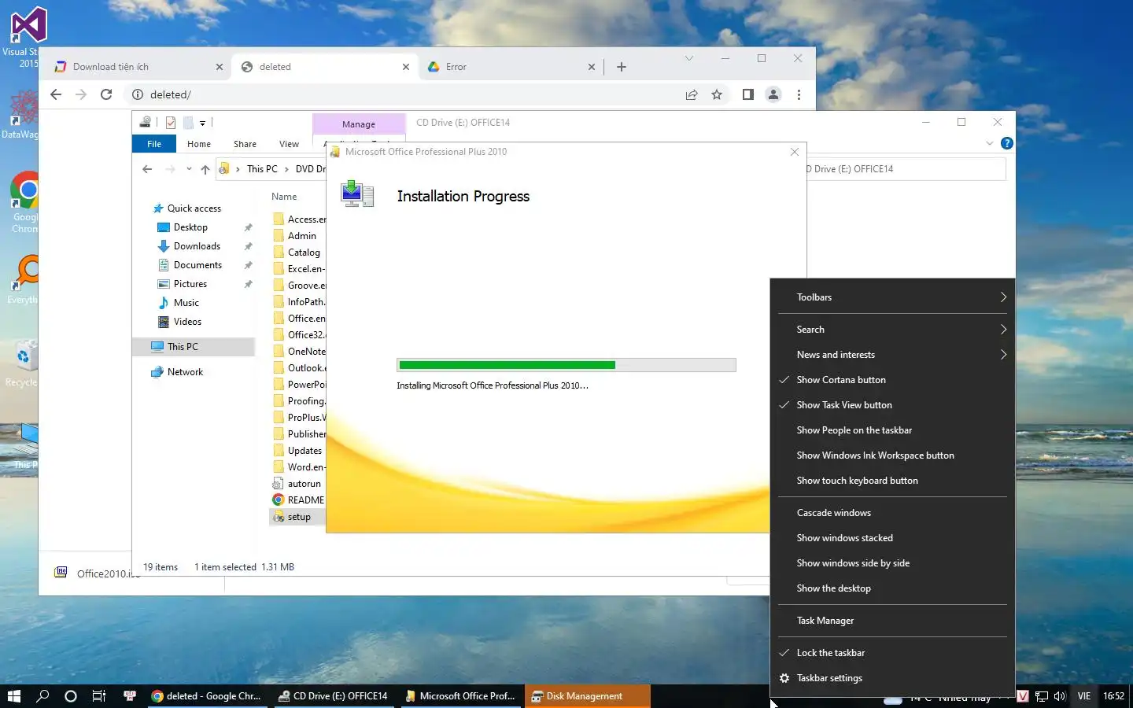This screenshot has width=1133, height=708.
Task: Click the Cortana circle button
Action: pos(71,696)
